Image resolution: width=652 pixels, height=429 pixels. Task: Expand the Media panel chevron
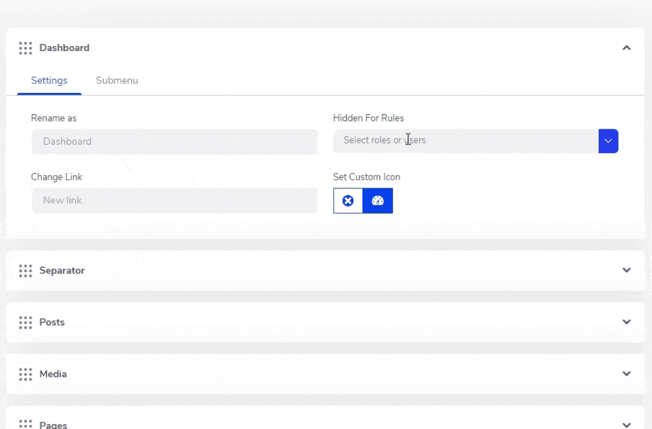coord(626,374)
